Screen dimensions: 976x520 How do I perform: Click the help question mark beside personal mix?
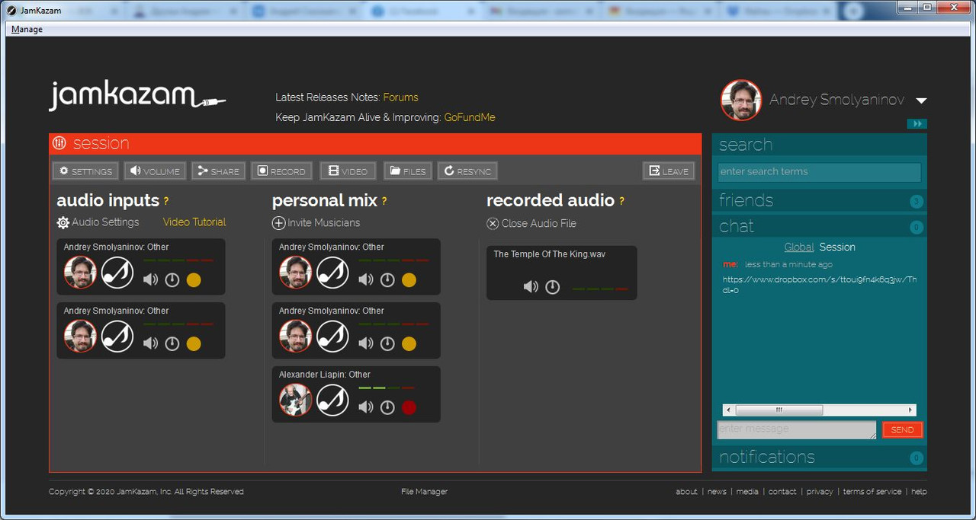click(384, 202)
